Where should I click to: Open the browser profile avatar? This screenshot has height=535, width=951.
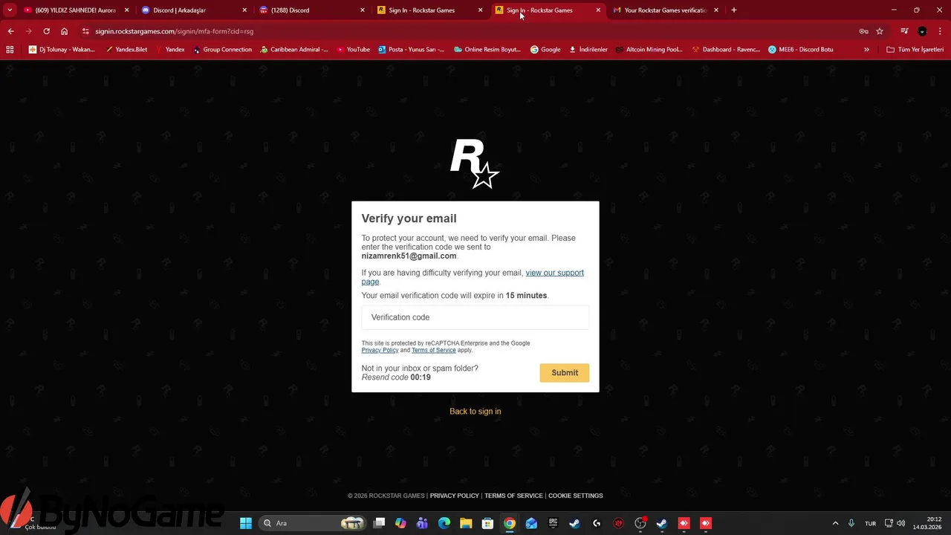[x=922, y=31]
